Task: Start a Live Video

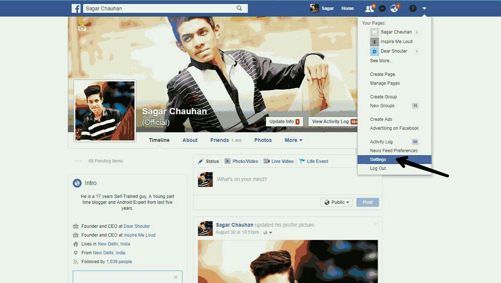Action: (x=279, y=161)
